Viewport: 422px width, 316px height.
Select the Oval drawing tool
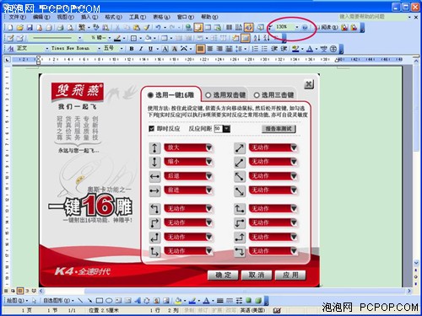[109, 301]
